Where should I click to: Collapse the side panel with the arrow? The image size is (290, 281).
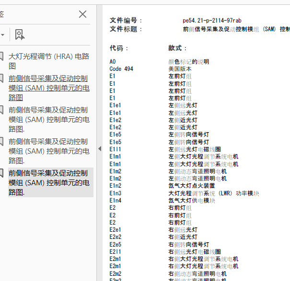(x=100, y=148)
